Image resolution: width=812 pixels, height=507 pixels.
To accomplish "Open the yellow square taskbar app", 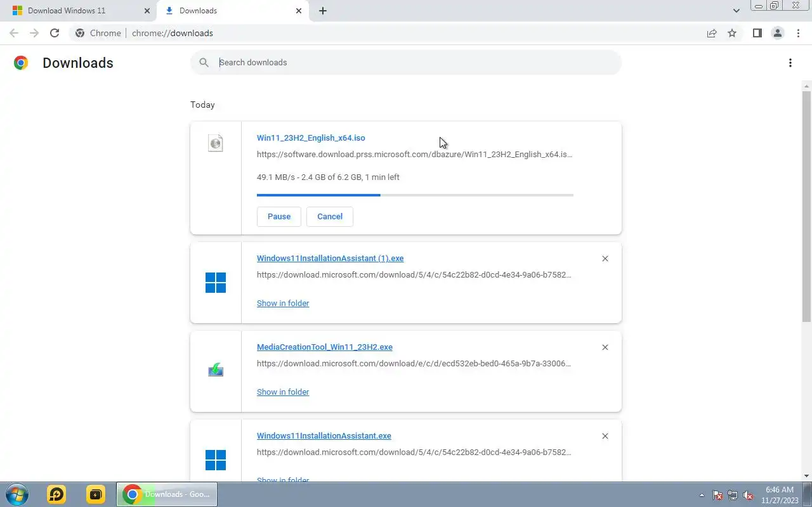I will click(x=96, y=494).
